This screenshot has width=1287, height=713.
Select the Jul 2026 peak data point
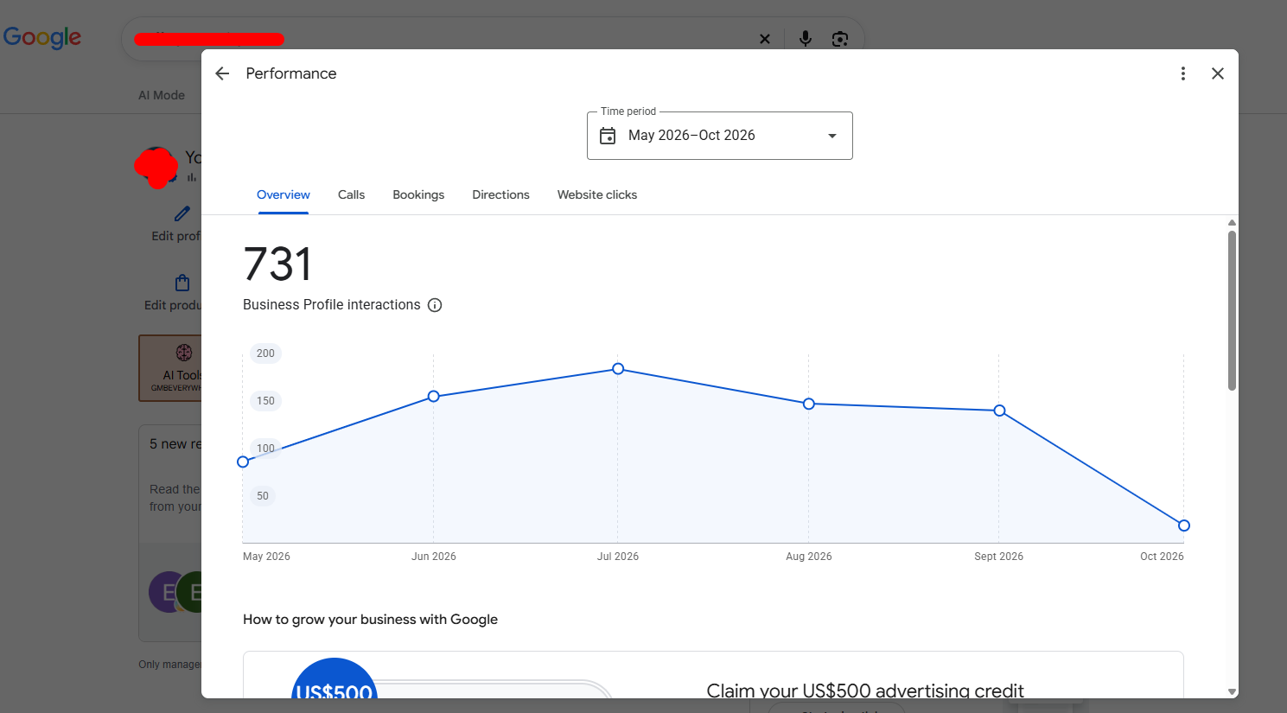[x=618, y=369]
